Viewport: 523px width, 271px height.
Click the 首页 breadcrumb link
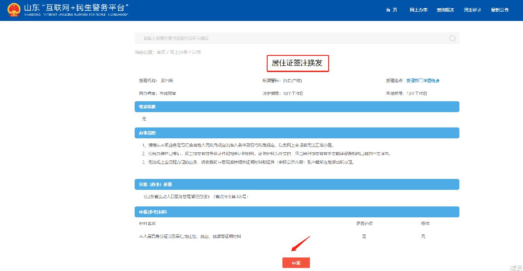[161, 52]
